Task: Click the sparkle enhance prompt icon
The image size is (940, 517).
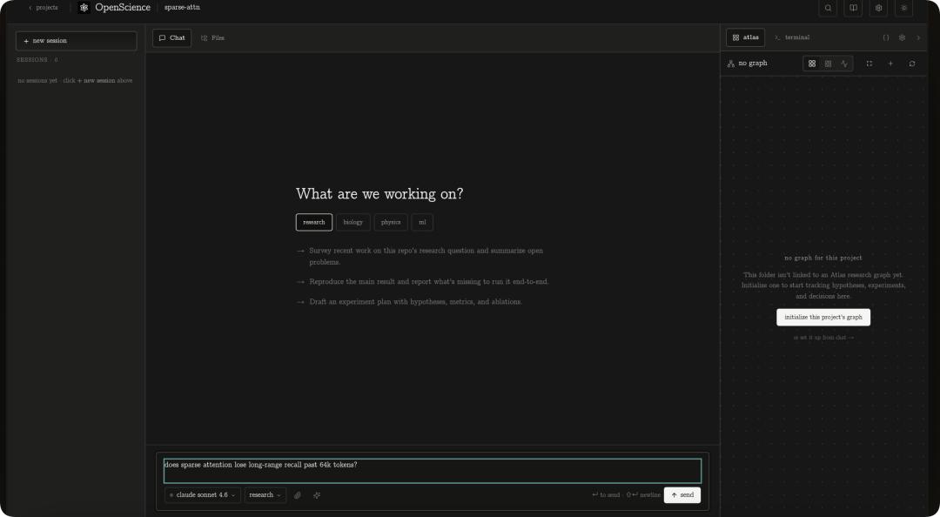Action: 317,495
